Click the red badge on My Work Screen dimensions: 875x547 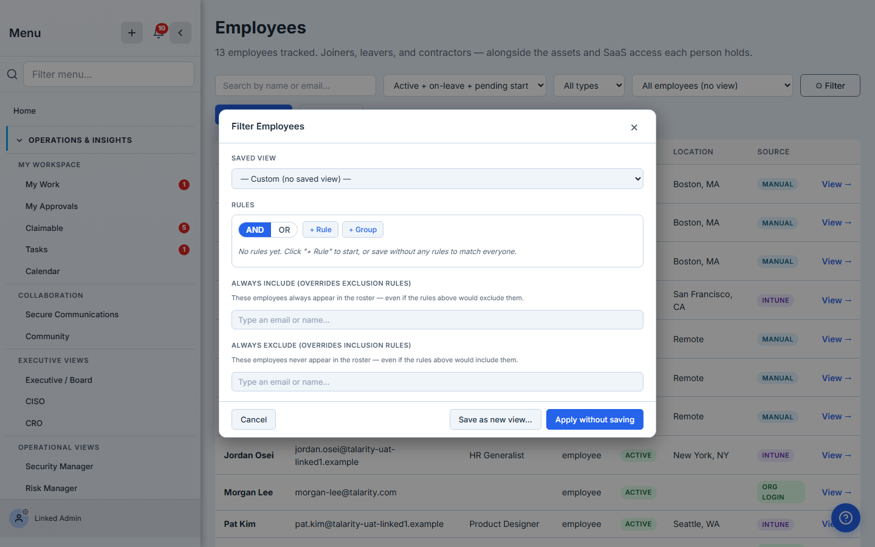coord(184,184)
